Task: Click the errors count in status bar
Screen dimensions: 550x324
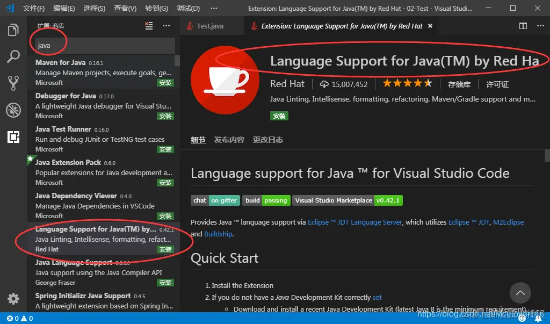Action: coord(13,319)
